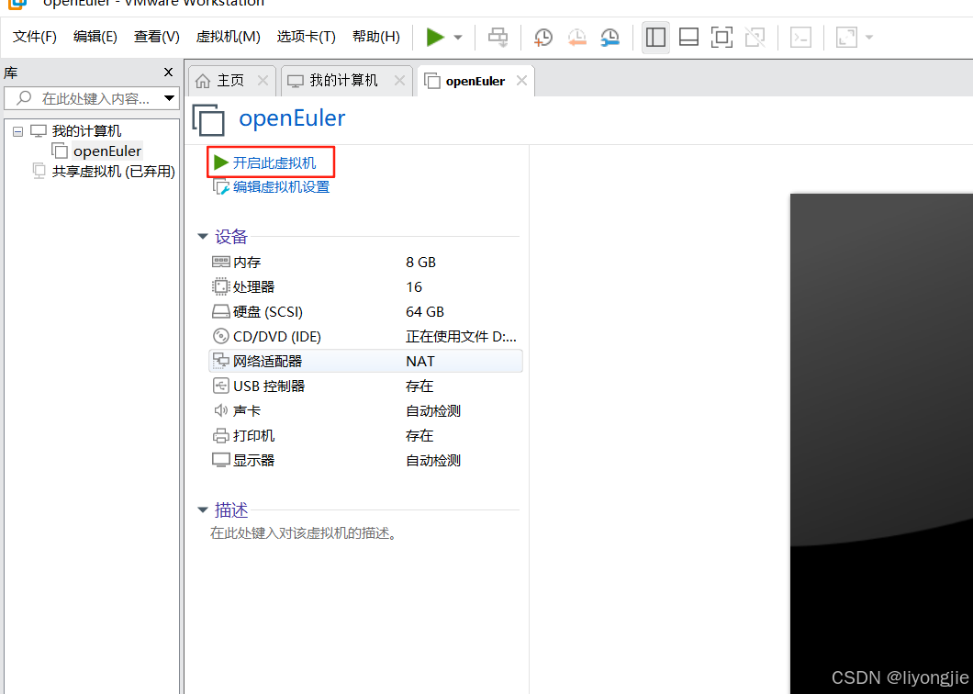Screen dimensions: 973x694
Task: Close the 库 library panel
Action: click(x=168, y=72)
